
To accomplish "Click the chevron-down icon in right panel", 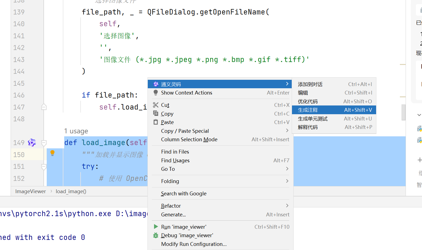I will (x=419, y=115).
